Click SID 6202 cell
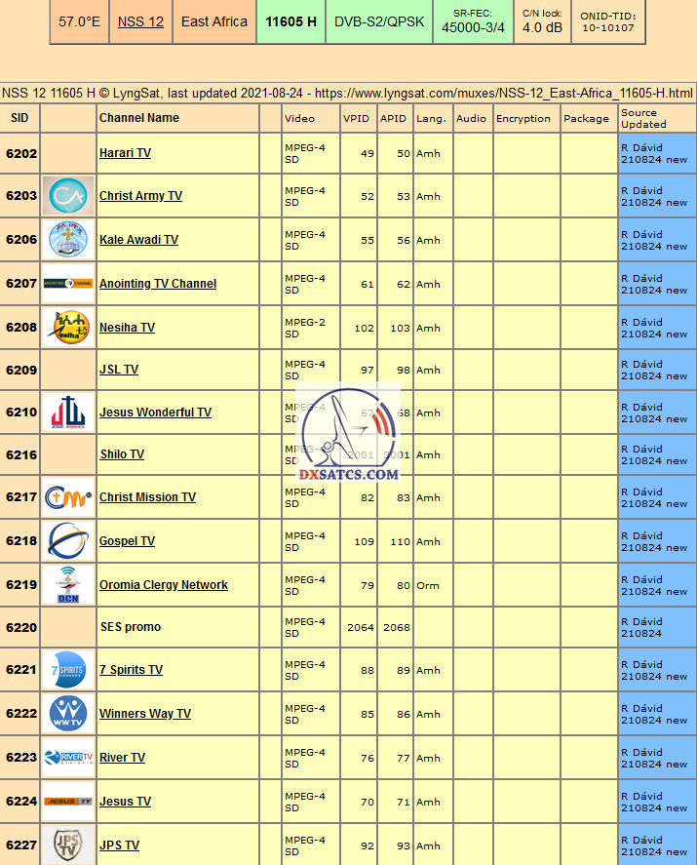This screenshot has height=865, width=697. (x=19, y=153)
